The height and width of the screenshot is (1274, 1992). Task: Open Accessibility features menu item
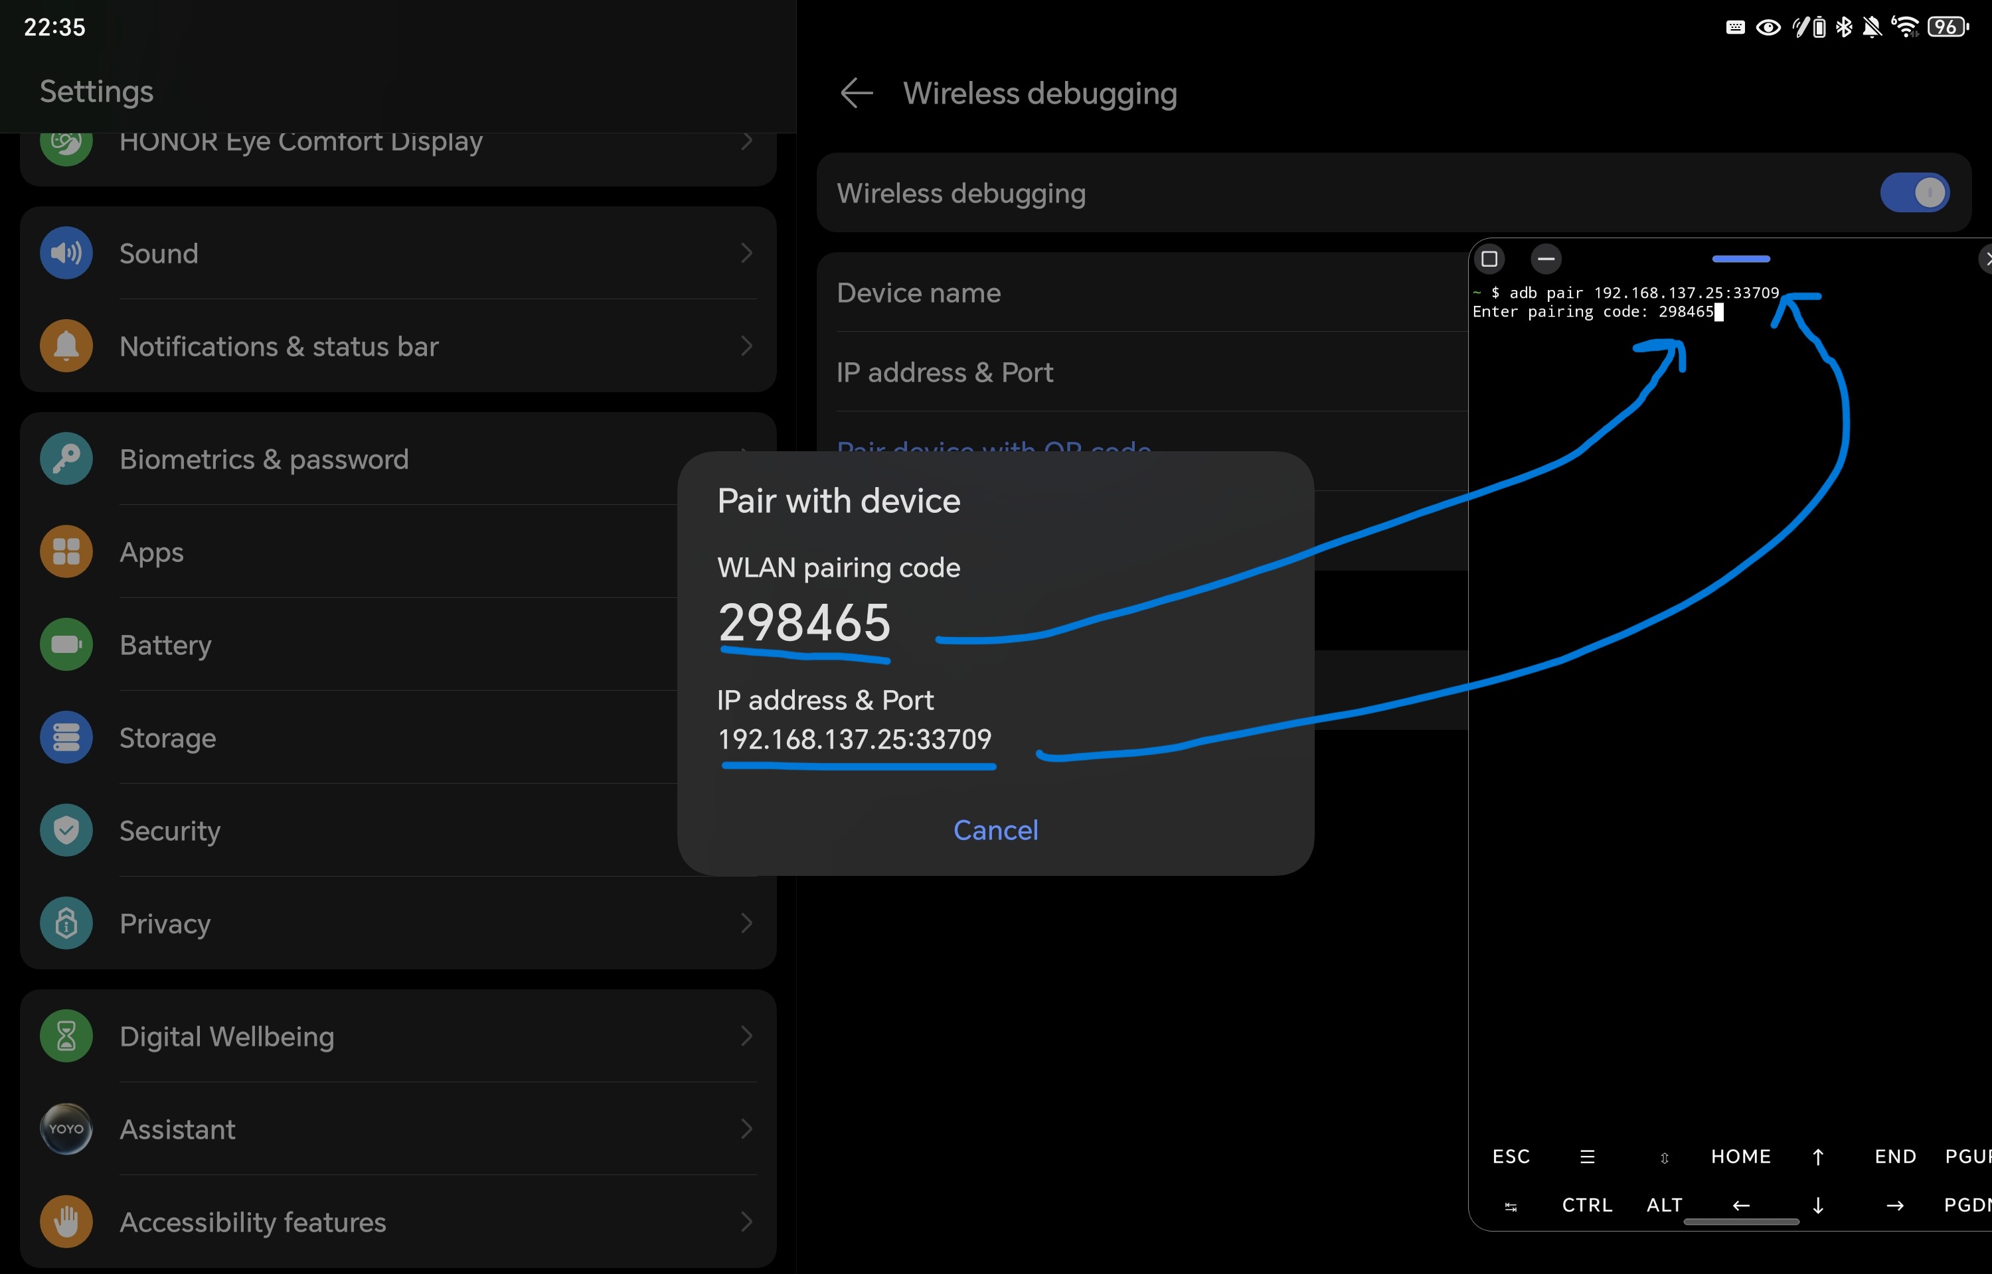[252, 1221]
